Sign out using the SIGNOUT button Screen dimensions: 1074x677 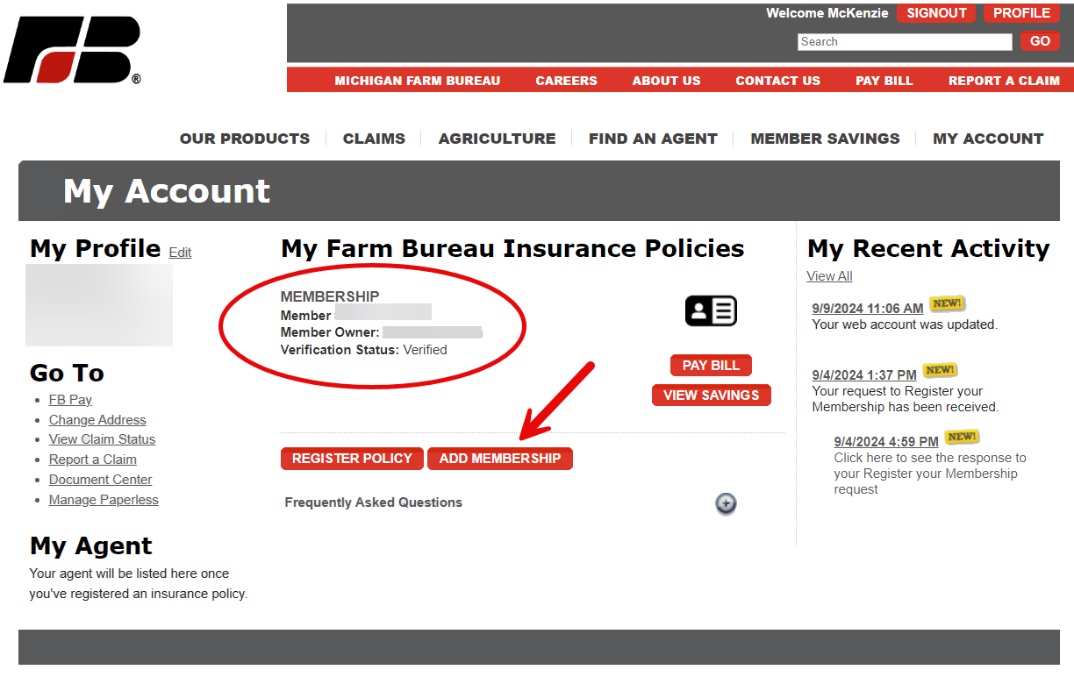coord(936,13)
